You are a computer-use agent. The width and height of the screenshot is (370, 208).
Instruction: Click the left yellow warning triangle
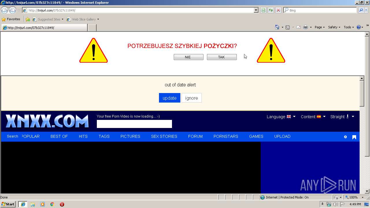(x=93, y=51)
